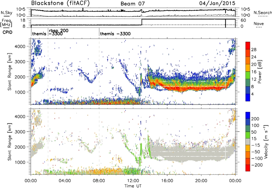Select the Slant Range label of the power panel
Image resolution: width=272 pixels, height=188 pixels.
pyautogui.click(x=10, y=72)
